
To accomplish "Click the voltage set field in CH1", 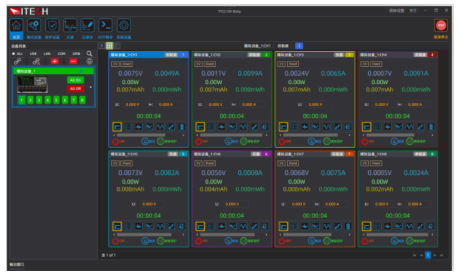I will coord(136,105).
